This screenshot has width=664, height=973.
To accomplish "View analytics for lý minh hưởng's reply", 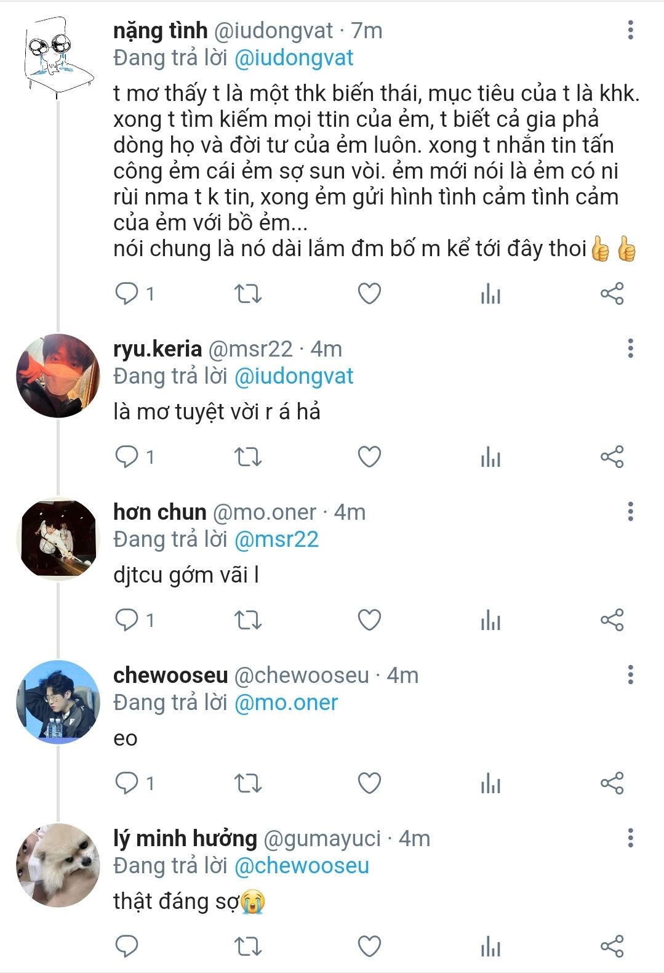I will [x=490, y=947].
